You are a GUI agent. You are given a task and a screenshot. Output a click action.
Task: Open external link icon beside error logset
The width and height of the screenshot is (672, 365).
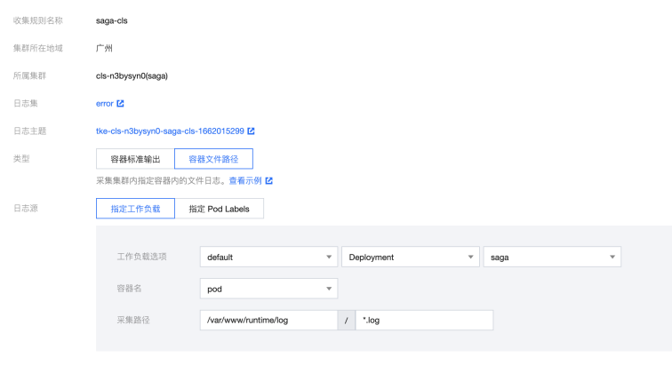coord(120,104)
